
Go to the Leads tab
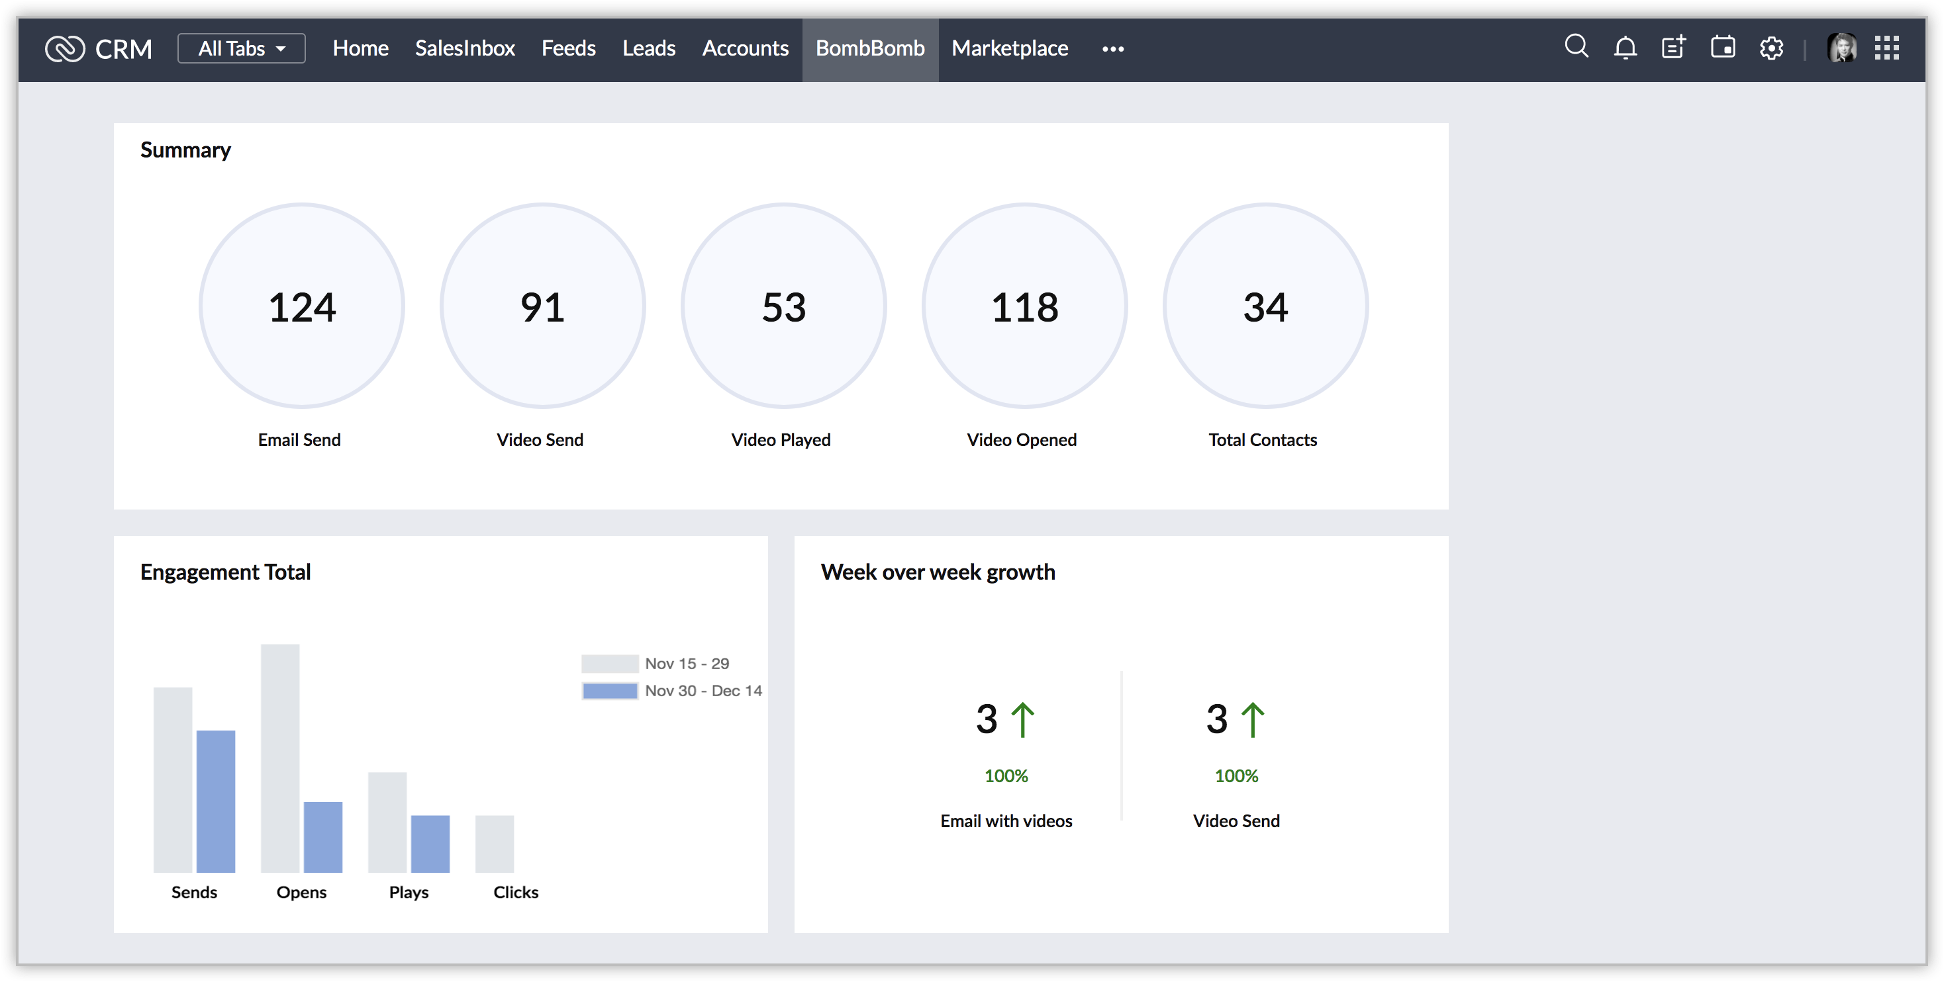pyautogui.click(x=648, y=48)
